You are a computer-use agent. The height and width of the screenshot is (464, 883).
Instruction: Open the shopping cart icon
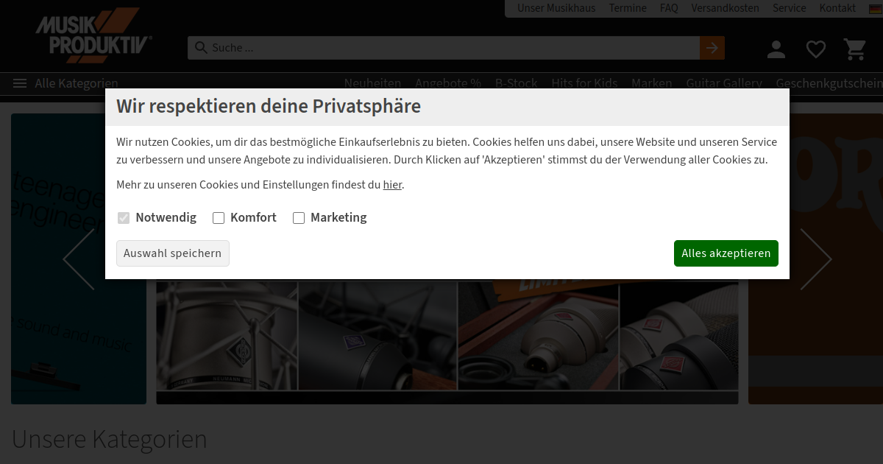click(855, 49)
